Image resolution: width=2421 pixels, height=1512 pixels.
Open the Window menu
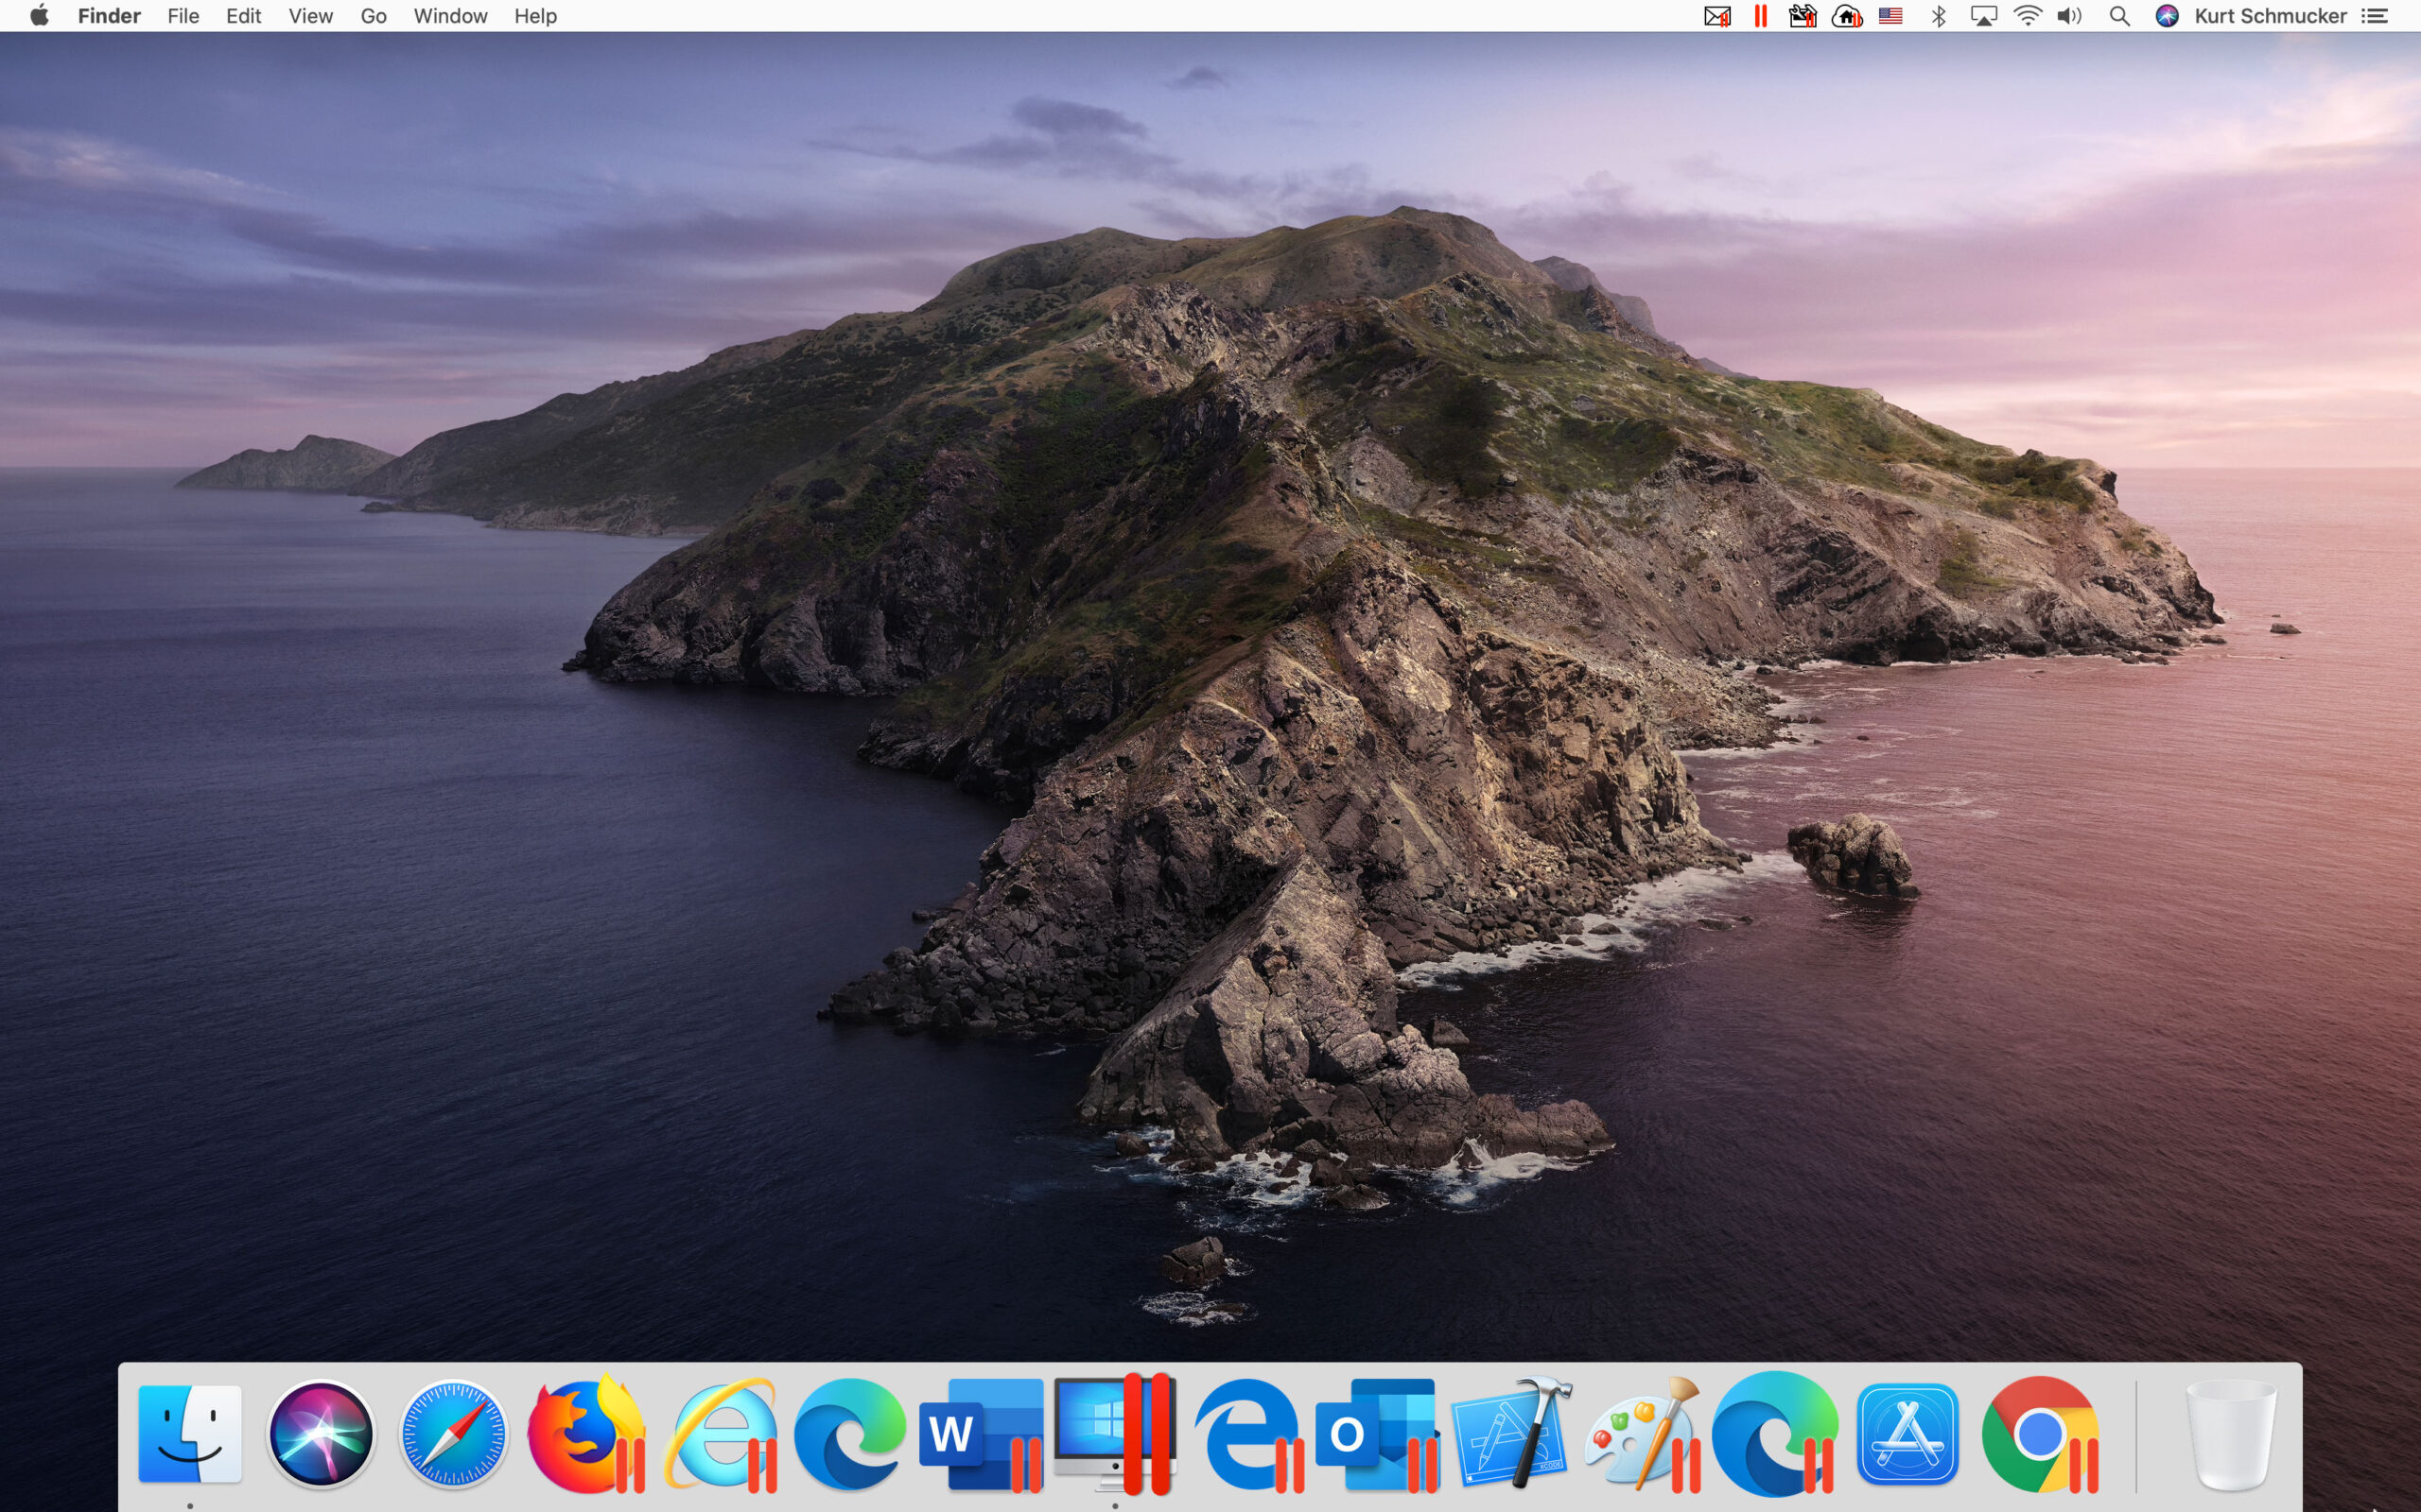point(450,16)
